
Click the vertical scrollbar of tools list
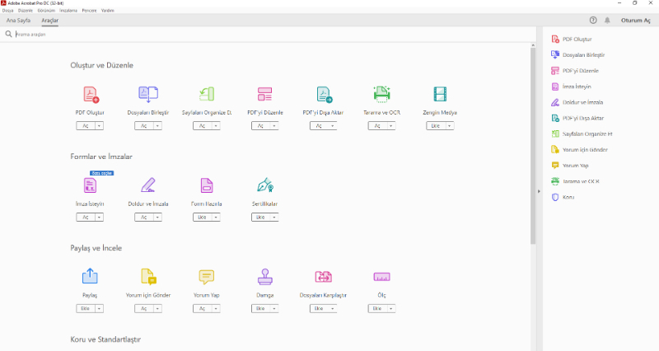(533, 145)
